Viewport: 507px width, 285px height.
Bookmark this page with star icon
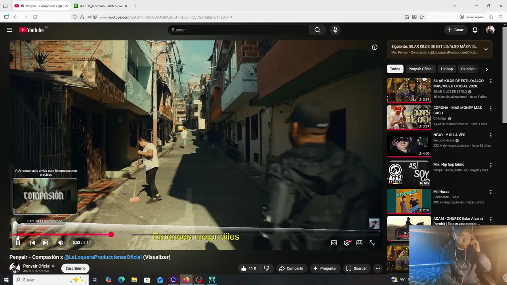pos(422,17)
